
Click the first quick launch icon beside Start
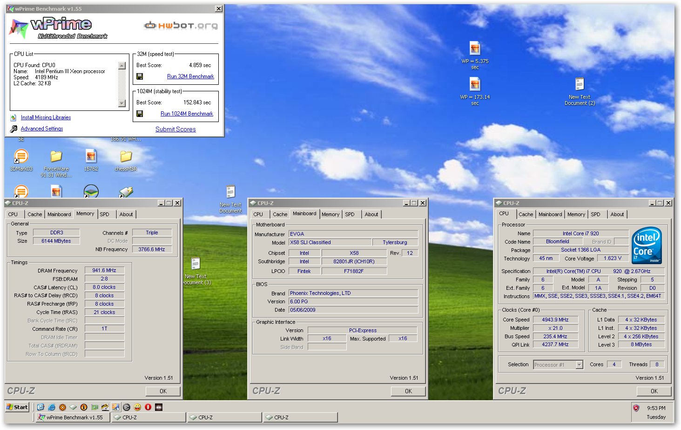tap(40, 407)
